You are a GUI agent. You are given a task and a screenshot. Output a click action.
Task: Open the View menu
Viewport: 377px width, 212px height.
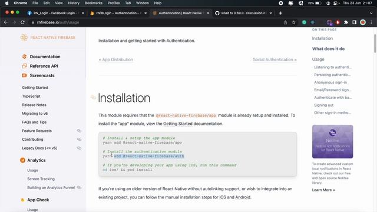click(x=59, y=3)
